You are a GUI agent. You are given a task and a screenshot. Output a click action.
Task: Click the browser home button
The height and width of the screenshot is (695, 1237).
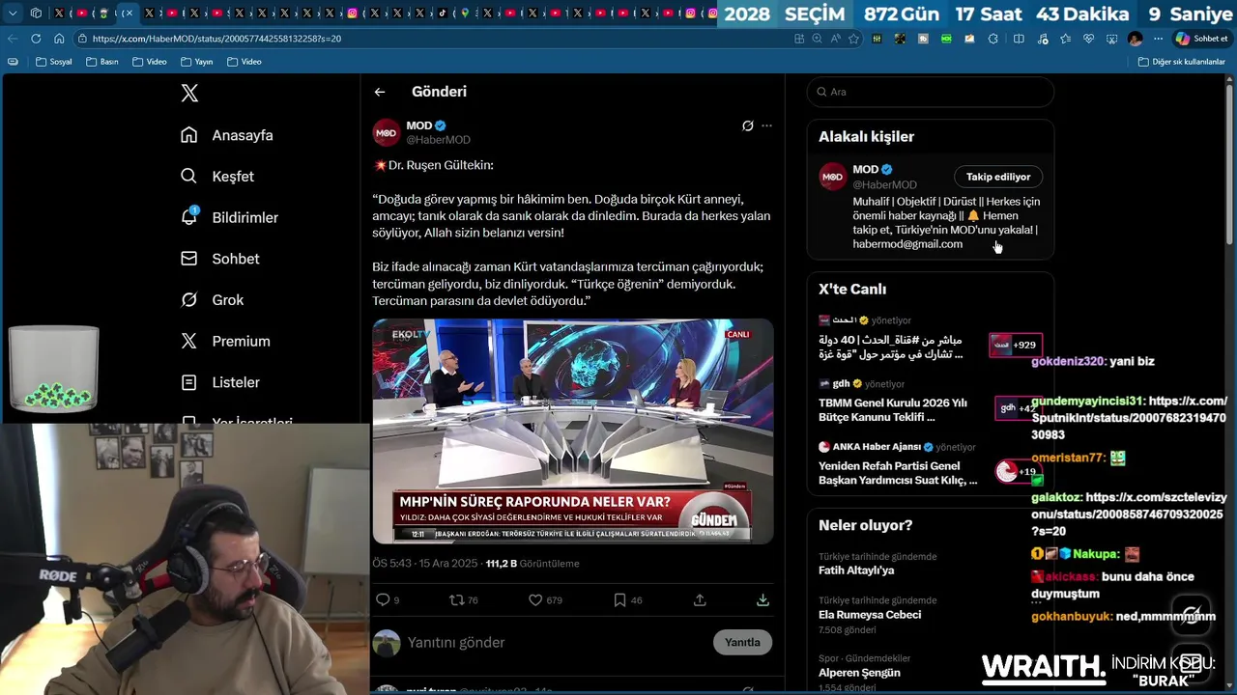tap(59, 39)
